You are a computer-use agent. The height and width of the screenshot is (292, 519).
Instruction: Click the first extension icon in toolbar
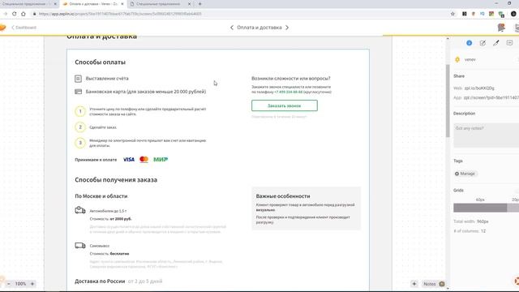[x=465, y=14]
